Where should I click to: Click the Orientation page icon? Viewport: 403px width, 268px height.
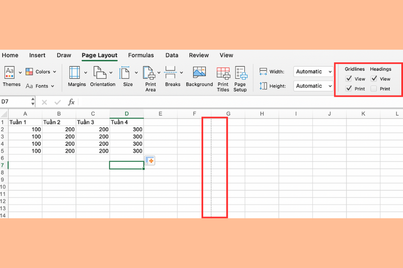[x=100, y=72]
